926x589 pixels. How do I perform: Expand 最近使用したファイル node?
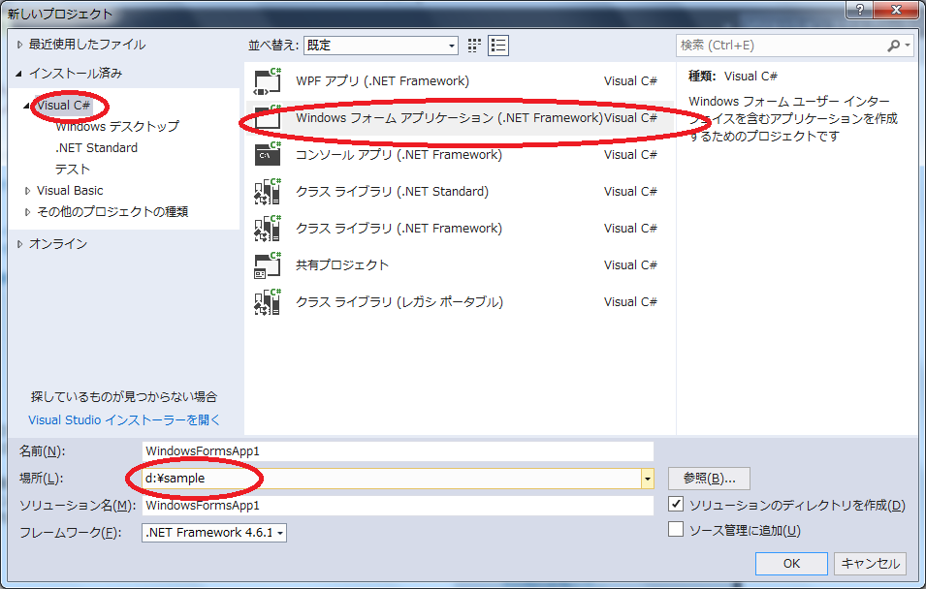click(x=19, y=45)
